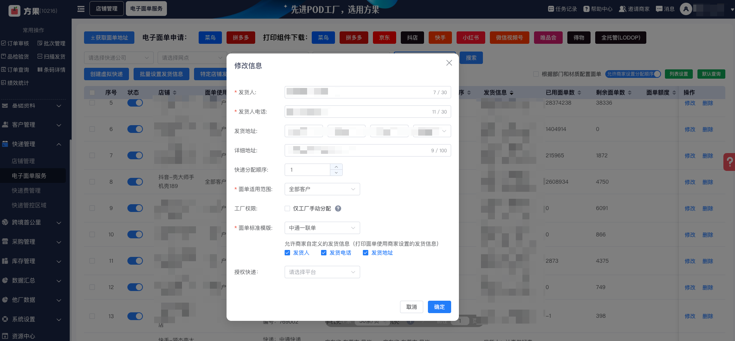Expand the 基础资料 menu
735x341 pixels.
coord(33,106)
